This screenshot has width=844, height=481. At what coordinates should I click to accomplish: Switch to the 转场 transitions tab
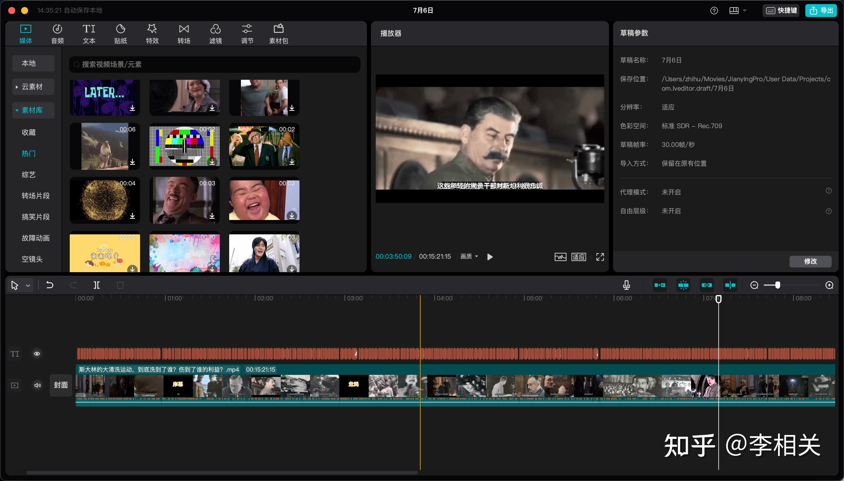(184, 34)
